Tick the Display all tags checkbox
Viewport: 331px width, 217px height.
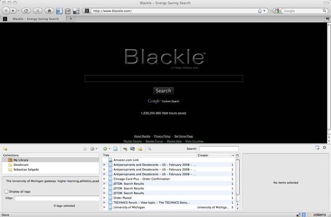[x=6, y=192]
